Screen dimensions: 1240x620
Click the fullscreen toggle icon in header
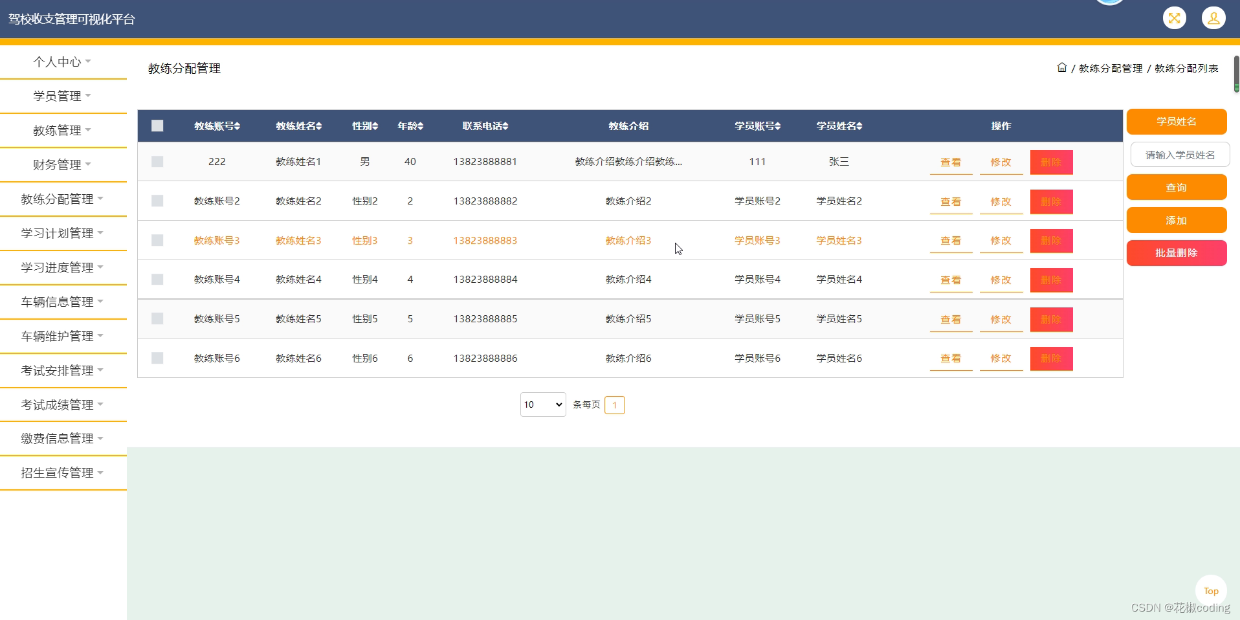coord(1174,18)
